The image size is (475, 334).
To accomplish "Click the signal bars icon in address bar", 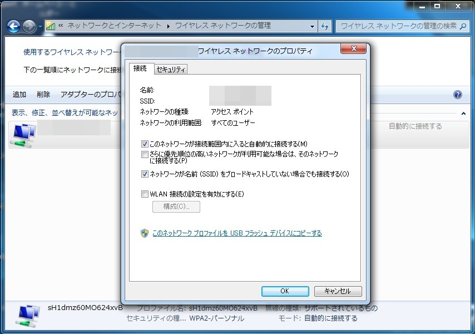I will (51, 26).
